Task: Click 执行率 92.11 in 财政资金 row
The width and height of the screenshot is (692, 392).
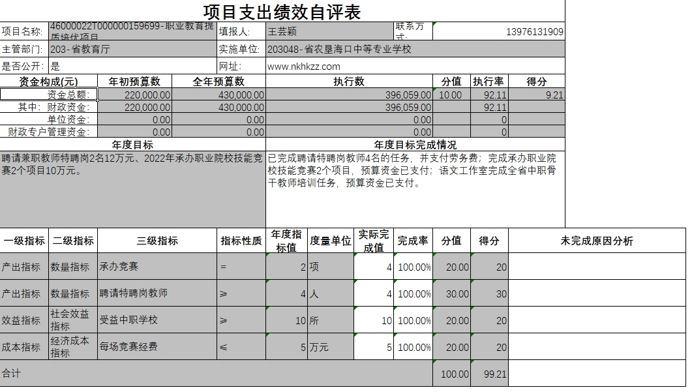Action: (x=489, y=107)
